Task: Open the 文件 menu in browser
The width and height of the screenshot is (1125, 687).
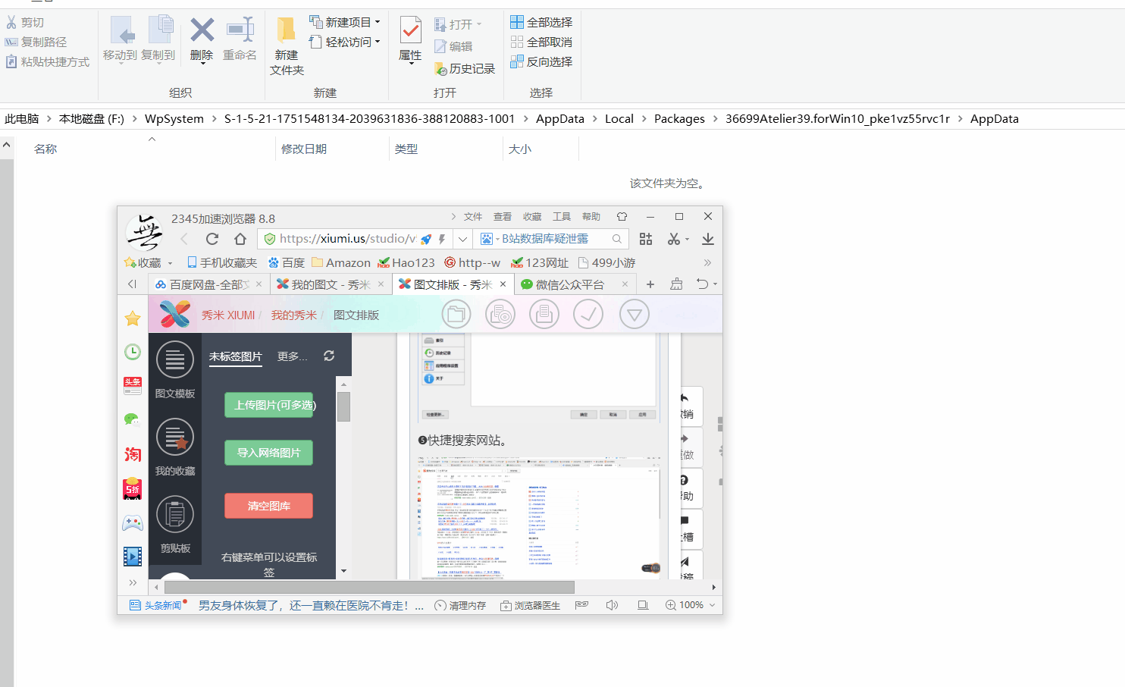Action: (473, 217)
